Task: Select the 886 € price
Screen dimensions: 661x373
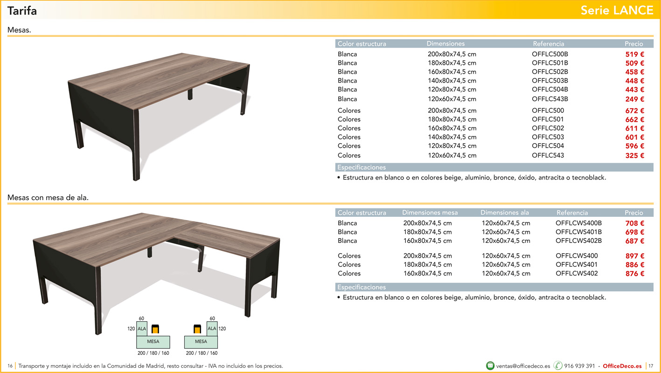Action: tap(635, 265)
